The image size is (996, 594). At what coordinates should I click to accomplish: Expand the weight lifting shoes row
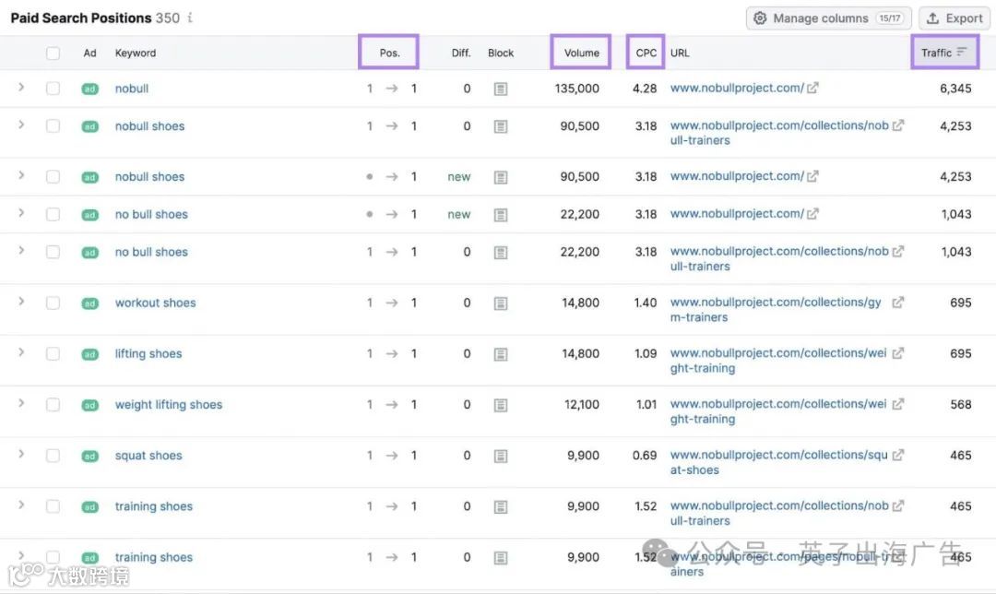pos(21,403)
